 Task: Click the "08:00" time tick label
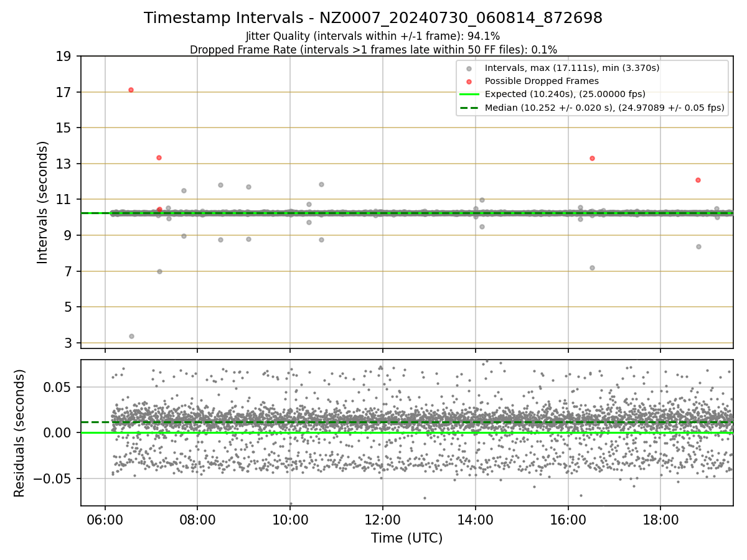pos(197,519)
